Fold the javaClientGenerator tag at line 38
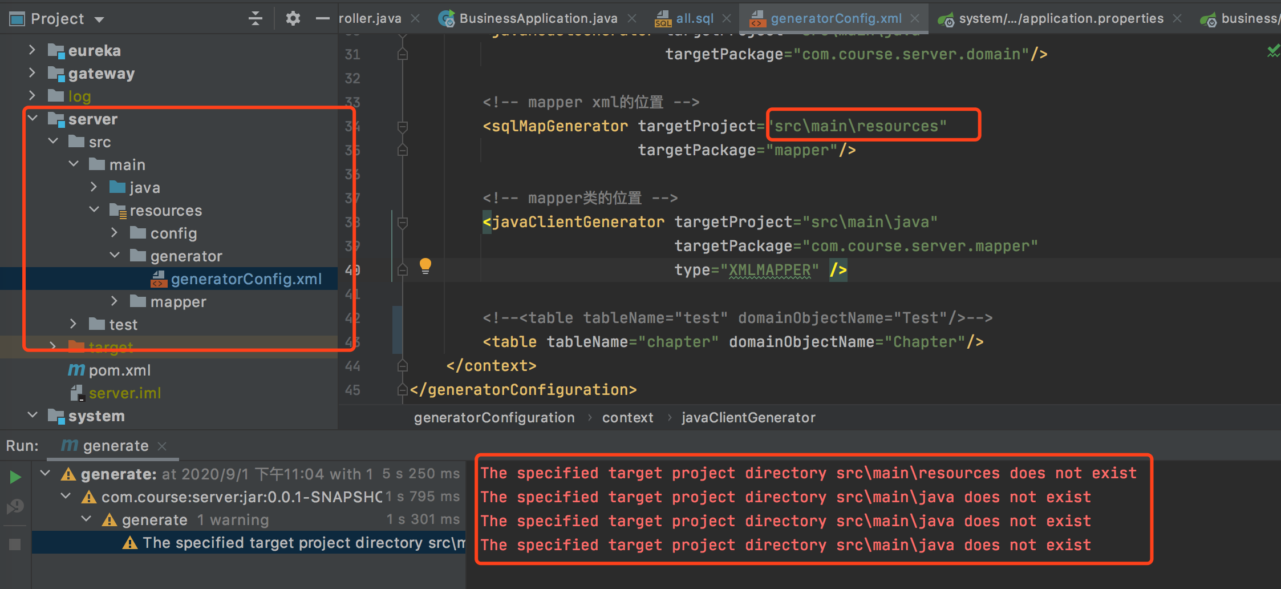The image size is (1281, 589). (x=403, y=222)
